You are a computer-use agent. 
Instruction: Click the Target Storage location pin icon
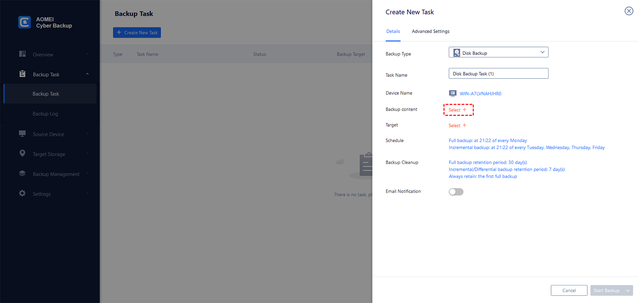pyautogui.click(x=22, y=153)
